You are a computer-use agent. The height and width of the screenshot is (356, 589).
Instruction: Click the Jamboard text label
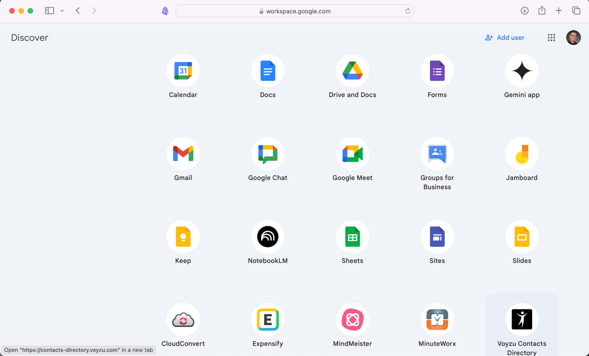click(x=522, y=178)
